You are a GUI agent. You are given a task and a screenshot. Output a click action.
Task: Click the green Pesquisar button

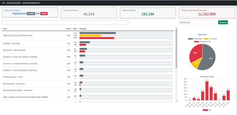pyautogui.click(x=223, y=22)
